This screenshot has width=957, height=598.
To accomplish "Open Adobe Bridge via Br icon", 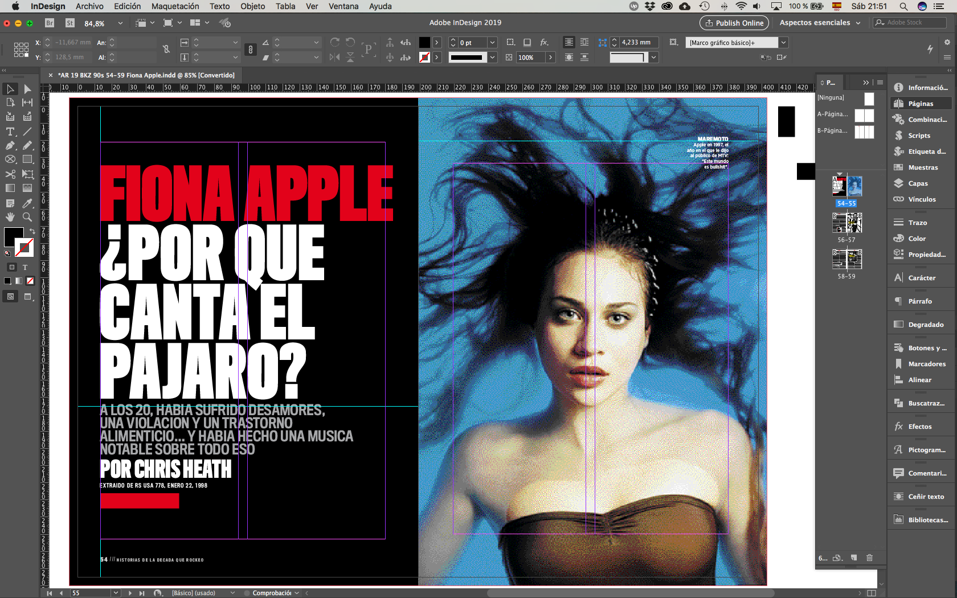I will pyautogui.click(x=50, y=23).
